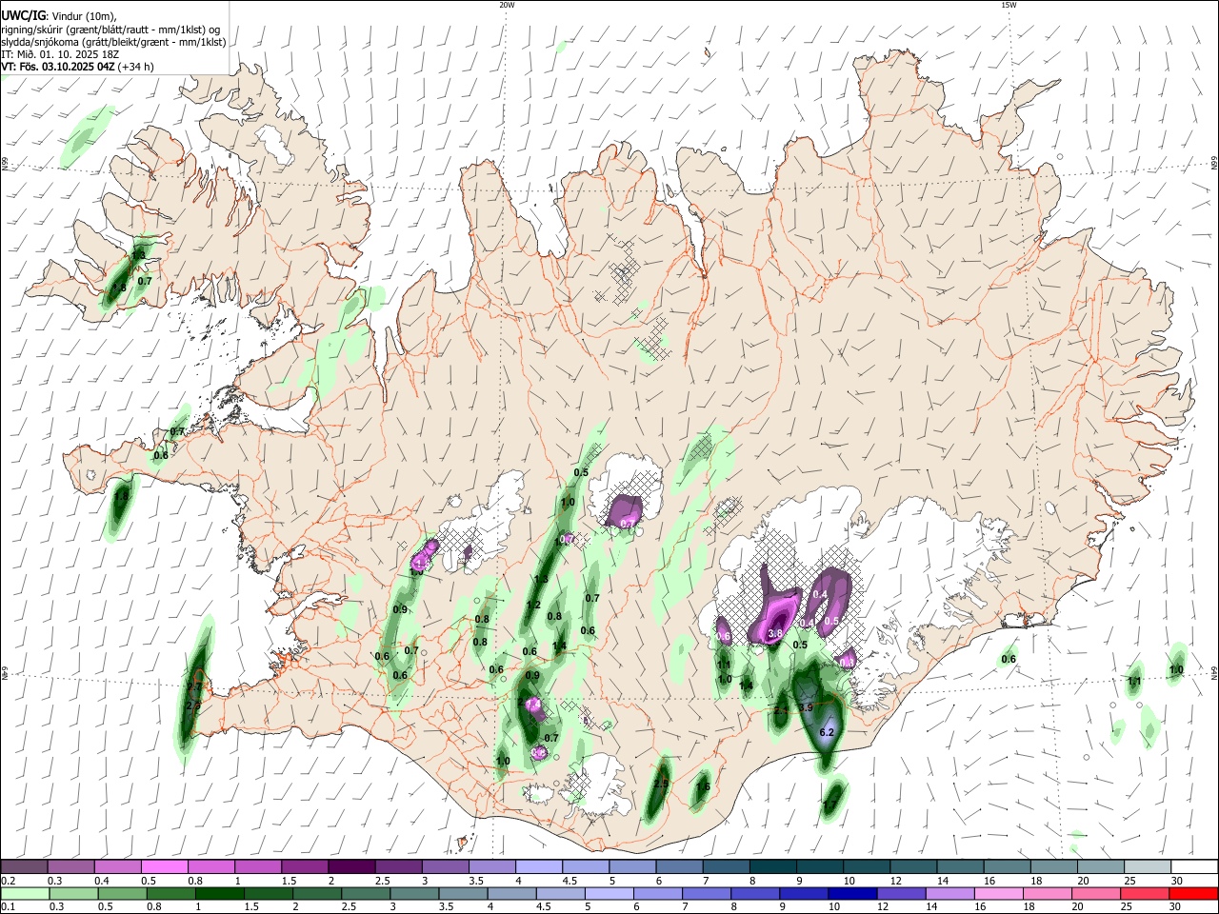Click the 7 periwinkle swatch in lower rain legend
The image size is (1219, 914).
pyautogui.click(x=707, y=893)
